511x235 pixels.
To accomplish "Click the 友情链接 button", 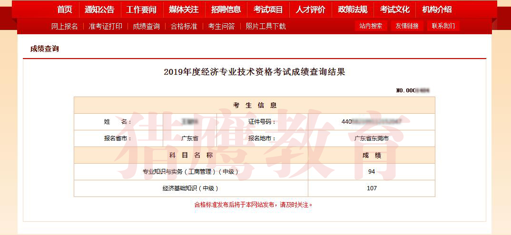I will [407, 26].
